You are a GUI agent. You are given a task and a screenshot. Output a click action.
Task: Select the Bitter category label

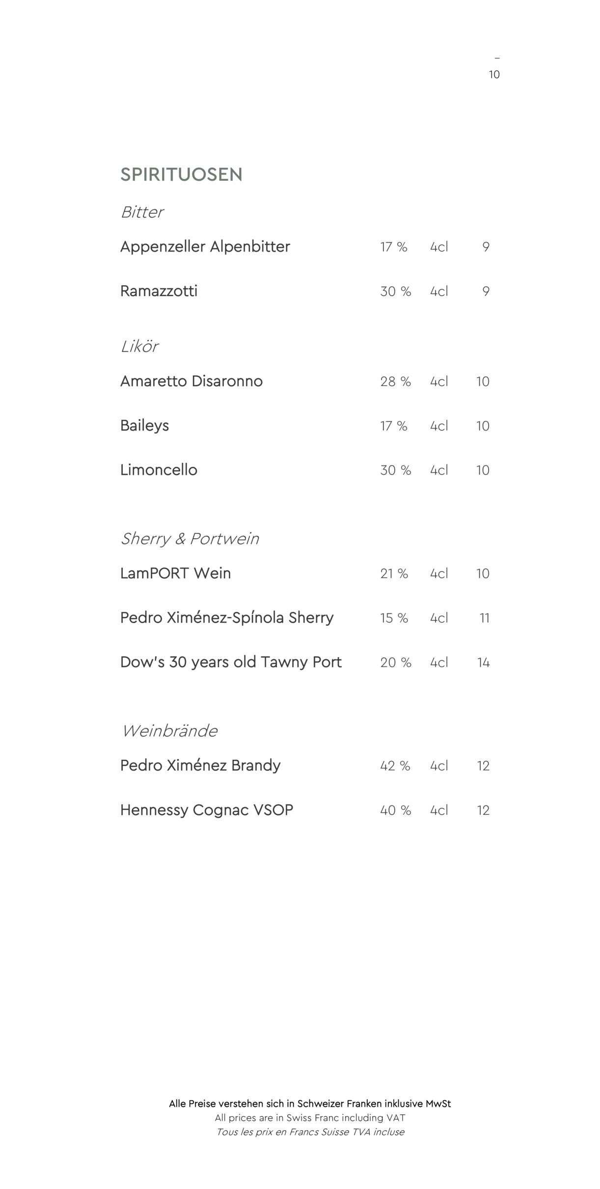142,212
